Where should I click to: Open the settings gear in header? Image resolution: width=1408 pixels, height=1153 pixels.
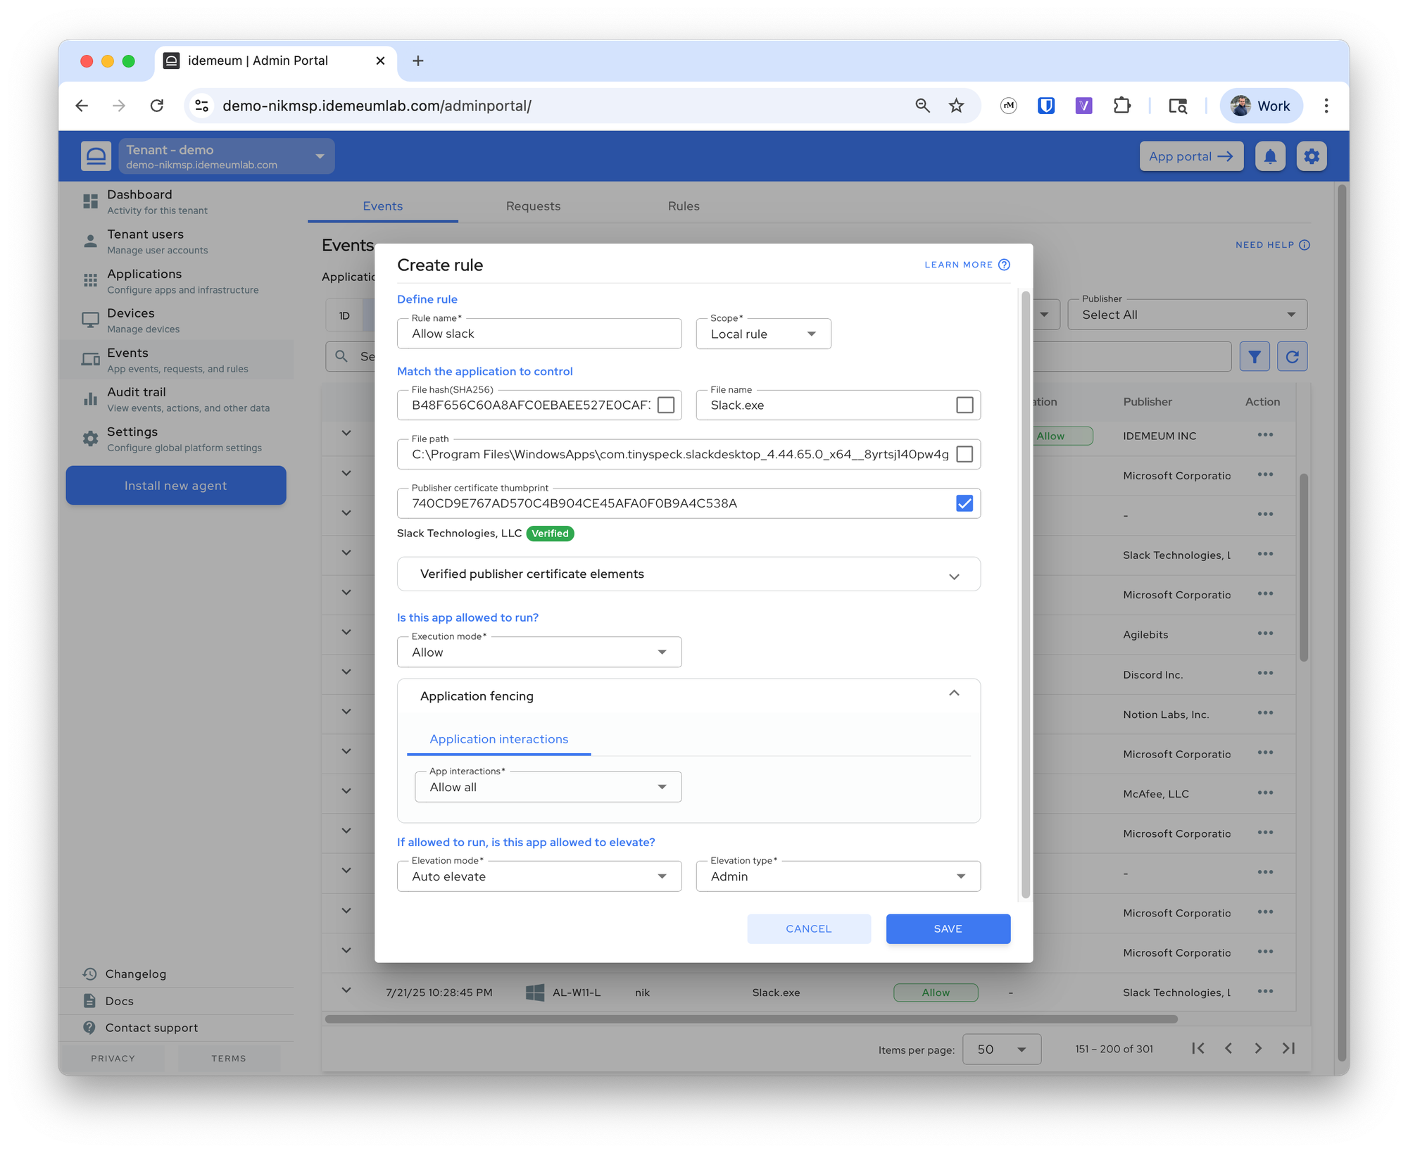click(1311, 156)
